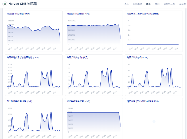Open the 富豪榜 navigation item

coord(182,4)
